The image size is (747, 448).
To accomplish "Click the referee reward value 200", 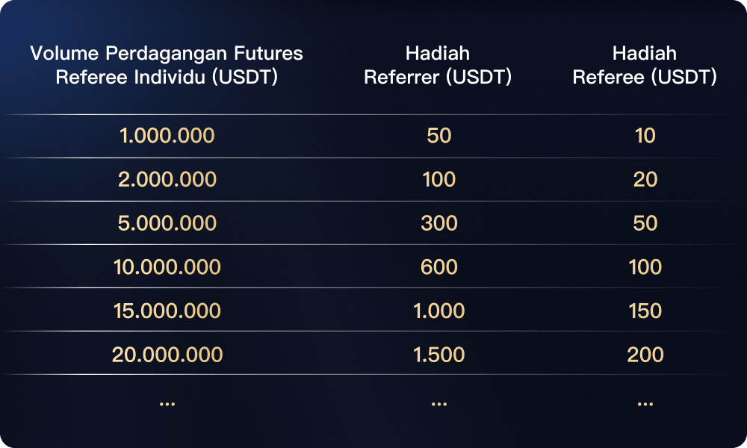I will [645, 354].
